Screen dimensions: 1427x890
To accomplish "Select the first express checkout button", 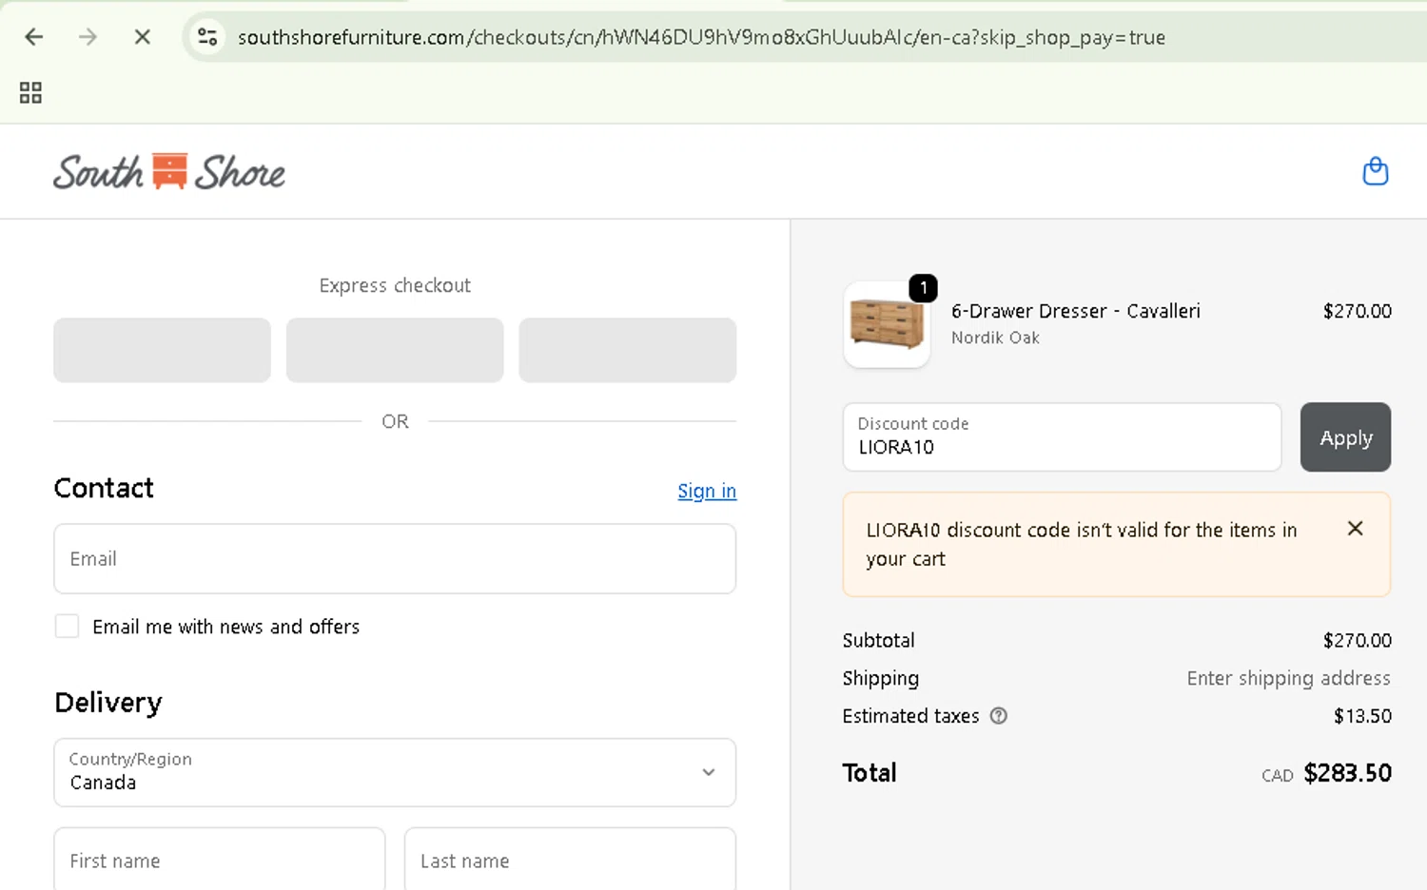I will pos(162,350).
